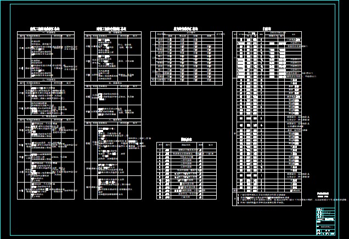Click the cyan inner frame line on right
The height and width of the screenshot is (239, 349).
click(335, 110)
